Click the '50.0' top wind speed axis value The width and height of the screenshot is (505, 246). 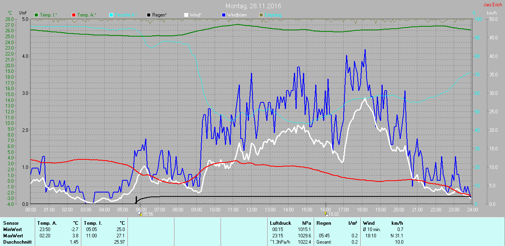[493, 19]
